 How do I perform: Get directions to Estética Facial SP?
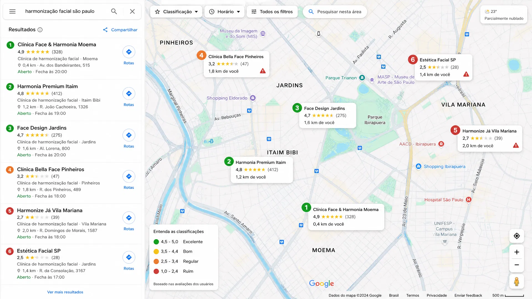(129, 257)
